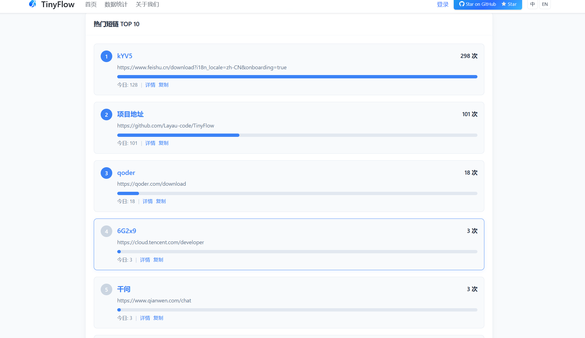Open 千问 short link title
585x338 pixels.
[x=124, y=289]
